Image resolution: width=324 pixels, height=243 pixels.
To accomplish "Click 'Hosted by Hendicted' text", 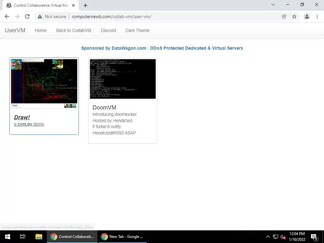I will (112, 121).
